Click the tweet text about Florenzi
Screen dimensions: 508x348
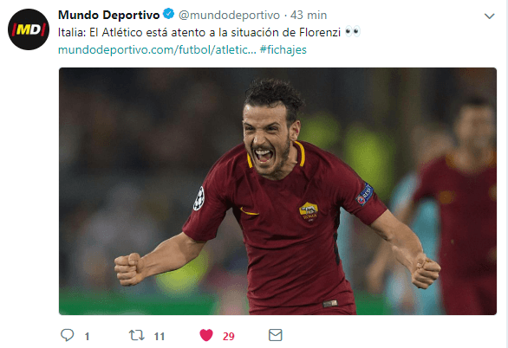[199, 32]
